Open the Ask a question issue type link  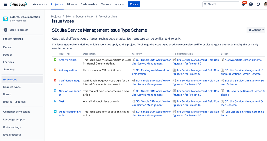pyautogui.click(x=68, y=70)
